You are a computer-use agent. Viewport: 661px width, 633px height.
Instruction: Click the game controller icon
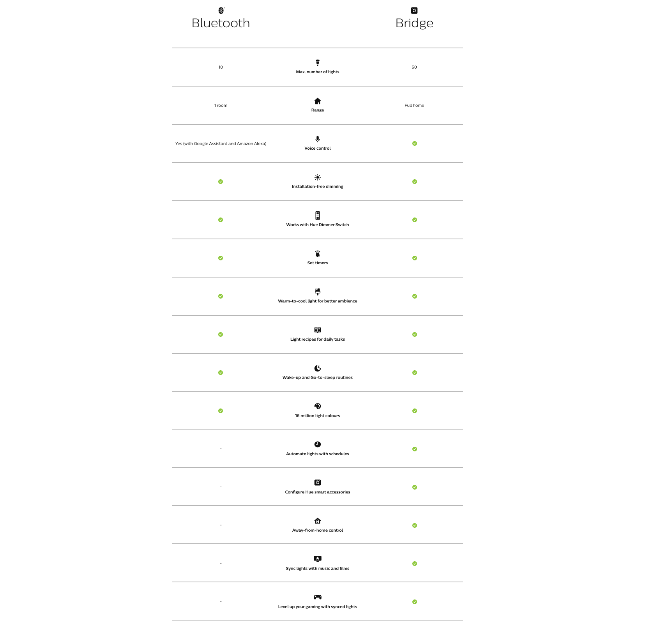click(318, 597)
